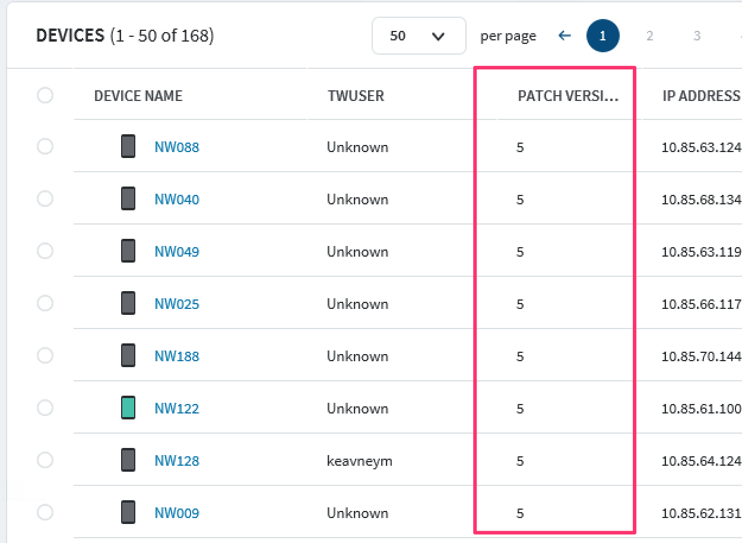742x543 pixels.
Task: Sort by the Patch Version column header
Action: (x=567, y=96)
